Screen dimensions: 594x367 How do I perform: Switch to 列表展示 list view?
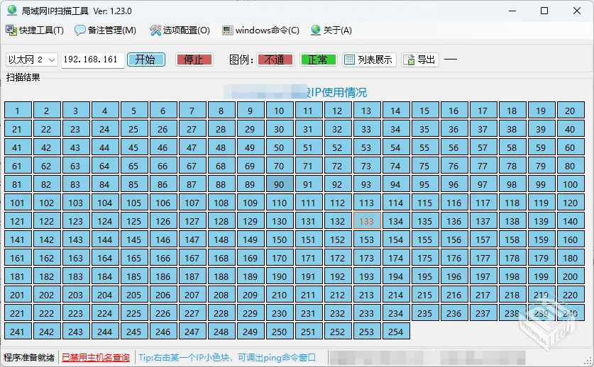[x=368, y=60]
